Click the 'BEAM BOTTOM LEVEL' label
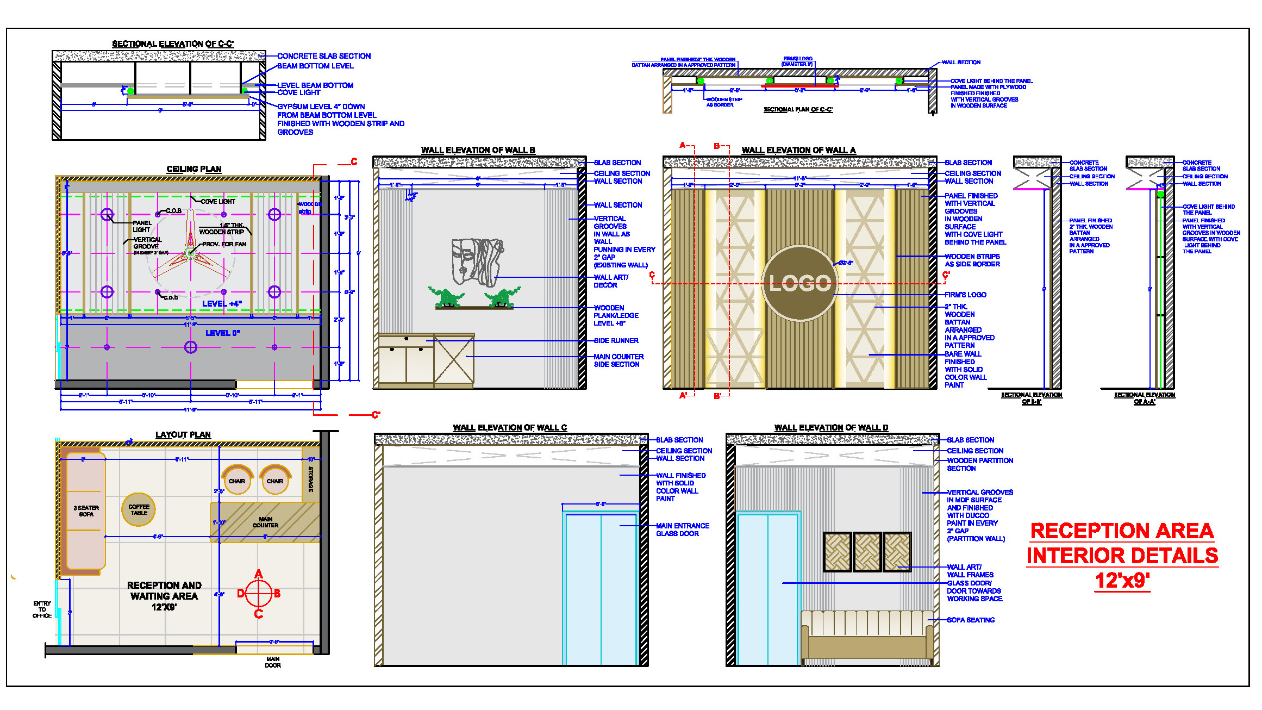 tap(315, 66)
